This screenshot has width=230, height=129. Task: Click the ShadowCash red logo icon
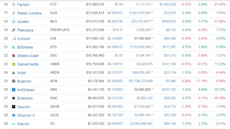(x=14, y=56)
